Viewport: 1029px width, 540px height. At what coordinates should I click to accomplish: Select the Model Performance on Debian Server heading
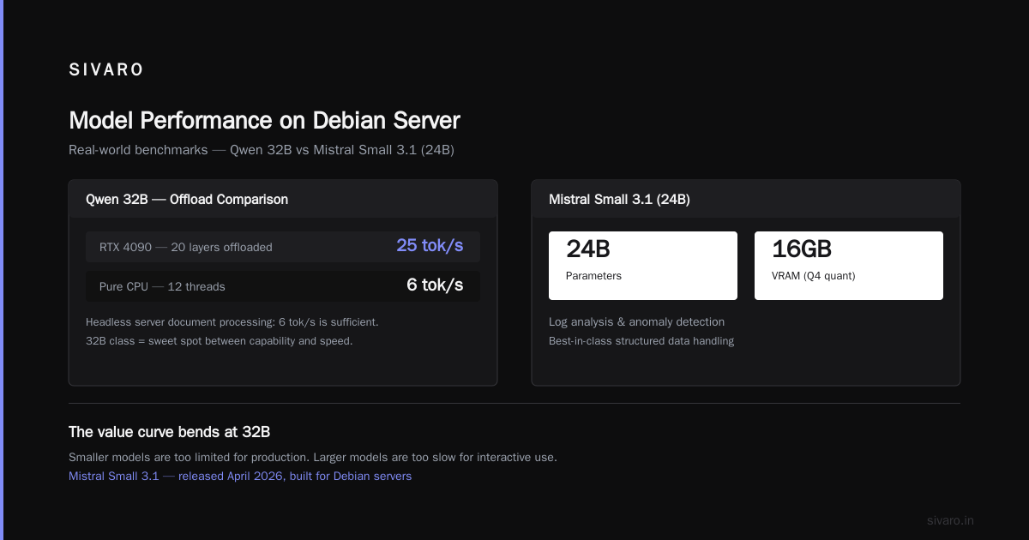click(264, 120)
